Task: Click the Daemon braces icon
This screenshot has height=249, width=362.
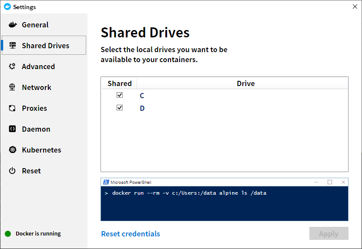Action: 12,129
